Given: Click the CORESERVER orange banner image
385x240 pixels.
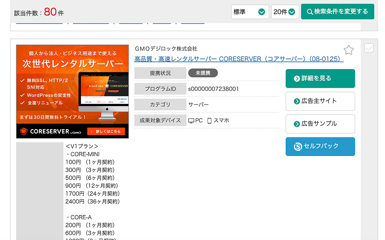Looking at the screenshot, I should (72, 92).
